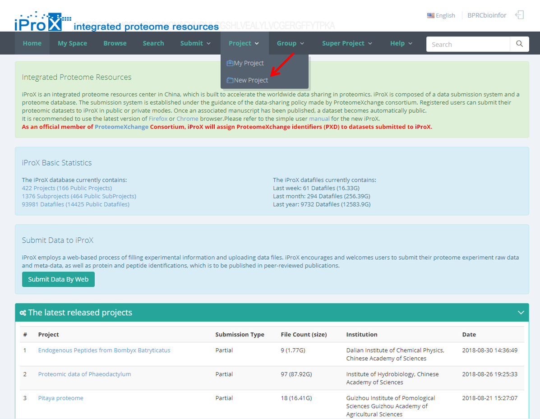Click the Date column header

[x=469, y=334]
